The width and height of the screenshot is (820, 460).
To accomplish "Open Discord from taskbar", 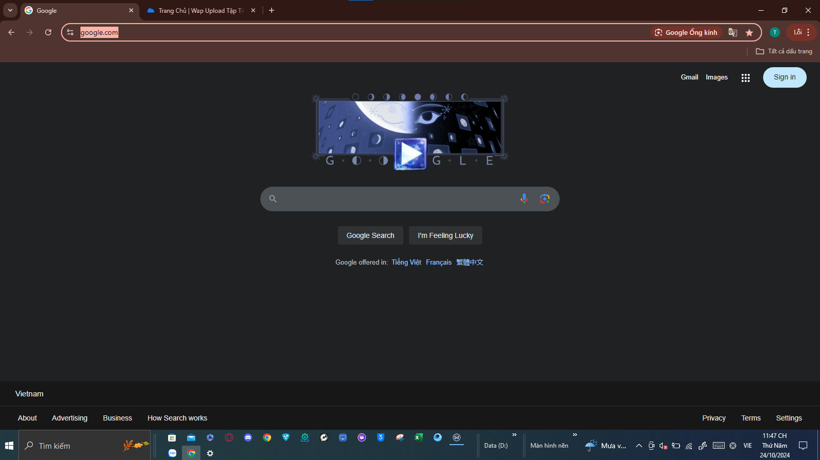I will tap(248, 437).
